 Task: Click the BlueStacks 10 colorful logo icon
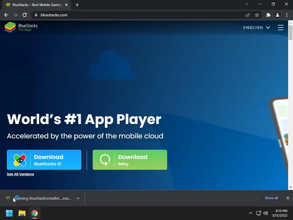pos(20,160)
